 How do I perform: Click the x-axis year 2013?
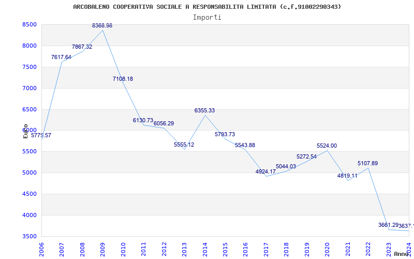184,249
